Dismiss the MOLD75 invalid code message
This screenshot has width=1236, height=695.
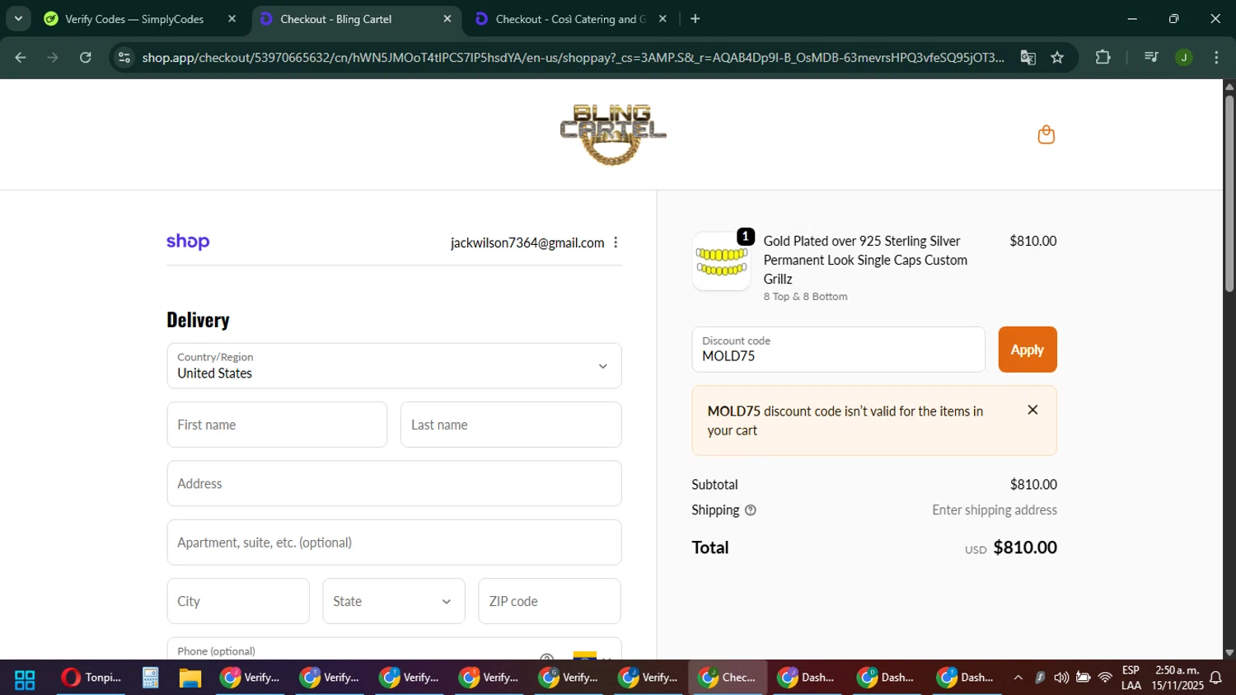pyautogui.click(x=1032, y=410)
